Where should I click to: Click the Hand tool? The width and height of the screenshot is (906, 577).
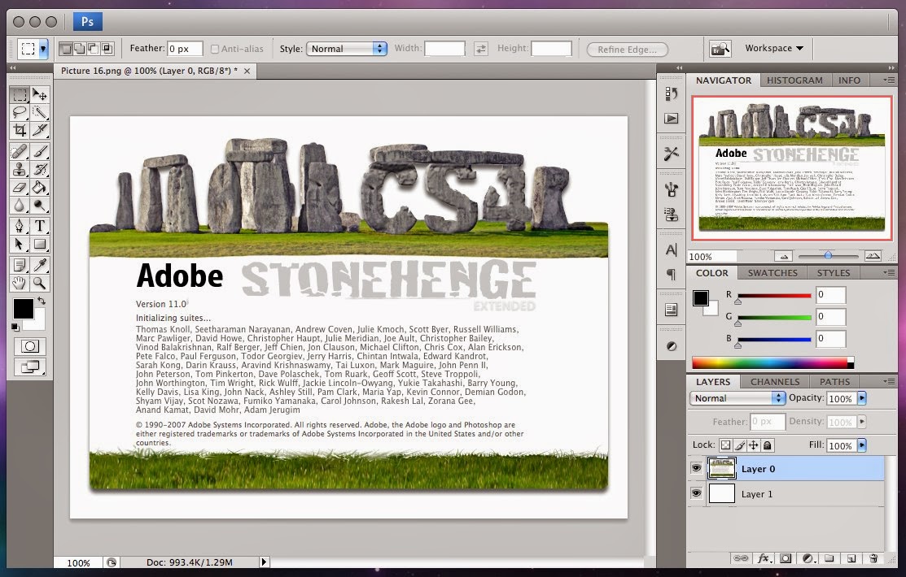coord(20,283)
